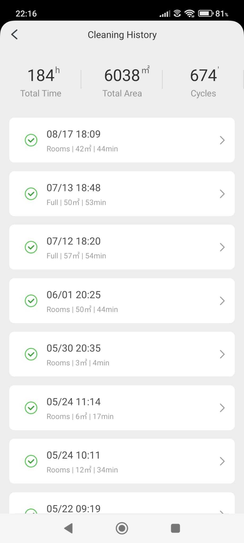The width and height of the screenshot is (244, 543).
Task: Open the 07/13 18:48 Full cleaning record
Action: [x=122, y=194]
